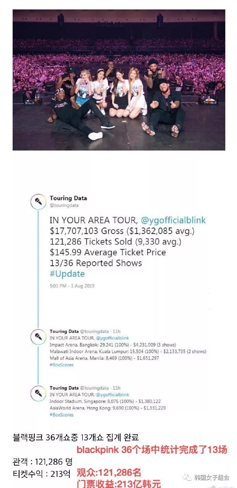The height and width of the screenshot is (488, 237).
Task: Open the concert group photo
Action: [x=119, y=80]
